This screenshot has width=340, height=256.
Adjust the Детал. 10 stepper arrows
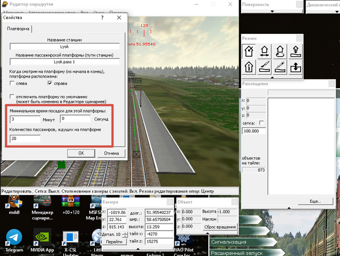(x=125, y=235)
